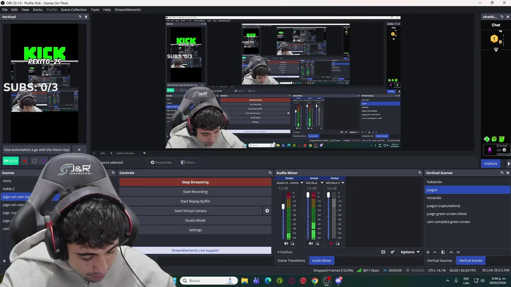Screen dimensions: 511x287
Task: Pop out the Vertical Scenes dock
Action: pyautogui.click(x=502, y=173)
